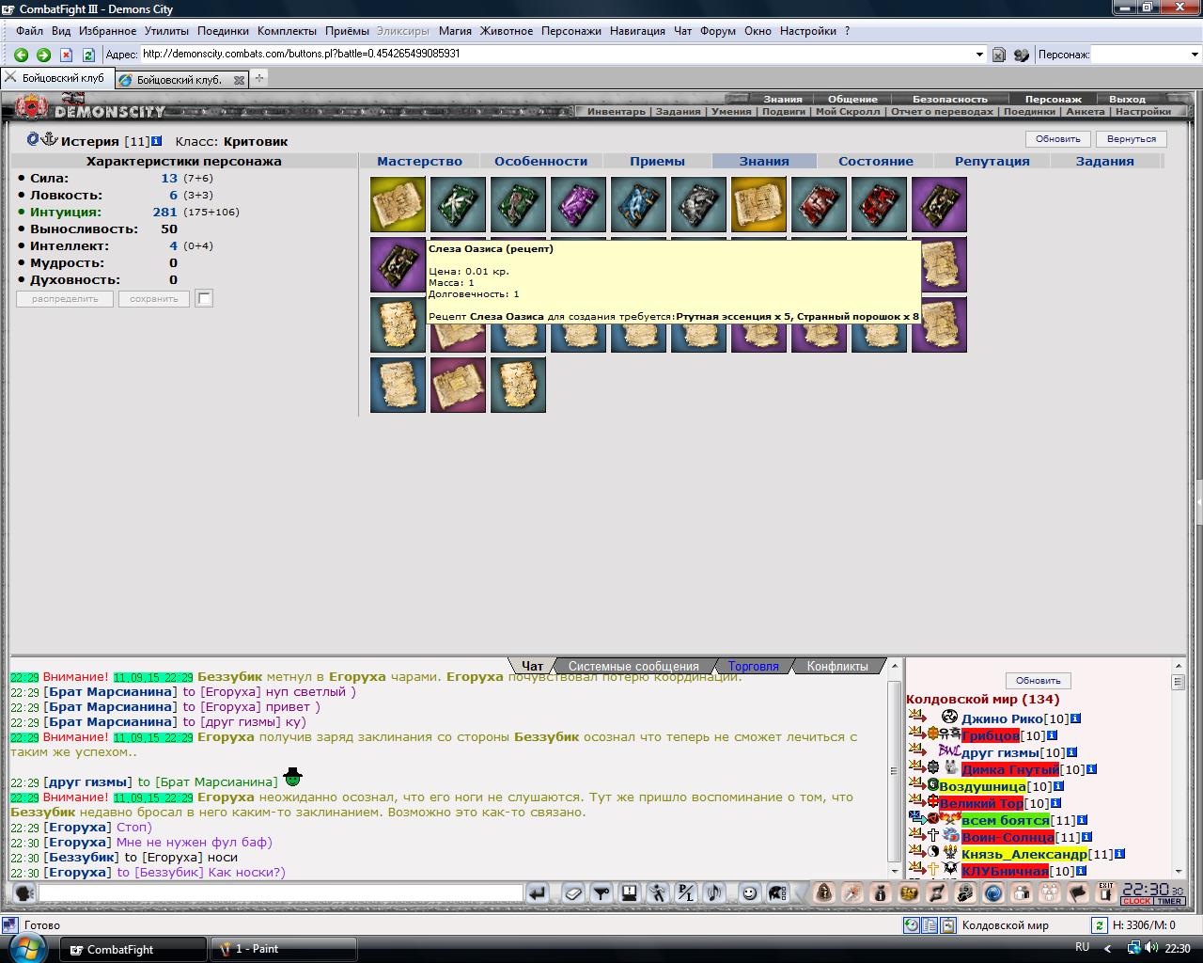The width and height of the screenshot is (1203, 963).
Task: Click the padlock icon in the bottom toolbar
Action: tap(824, 892)
